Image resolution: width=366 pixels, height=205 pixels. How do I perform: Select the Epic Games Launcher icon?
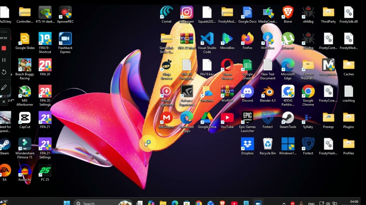(x=247, y=122)
